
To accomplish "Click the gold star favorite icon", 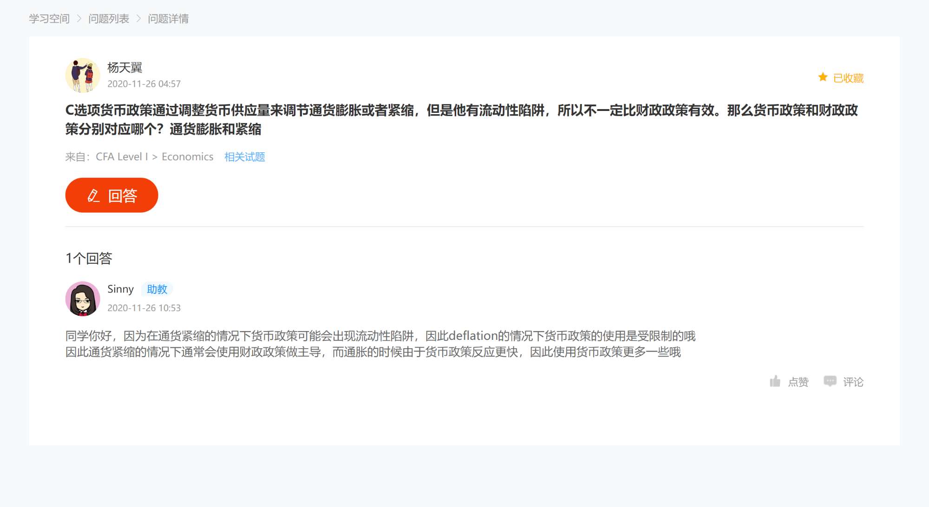I will click(x=823, y=77).
